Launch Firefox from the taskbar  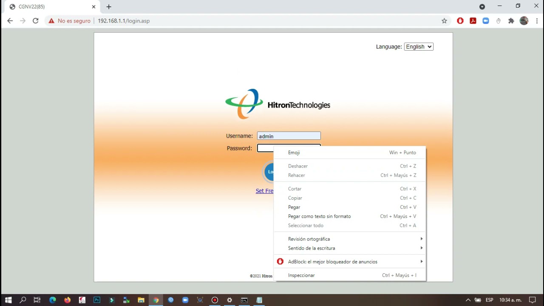pyautogui.click(x=67, y=300)
